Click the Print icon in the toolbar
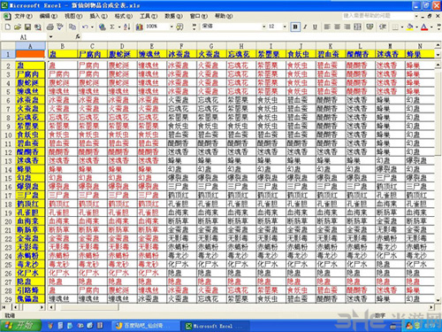Image resolution: width=442 pixels, height=332 pixels. pos(50,27)
